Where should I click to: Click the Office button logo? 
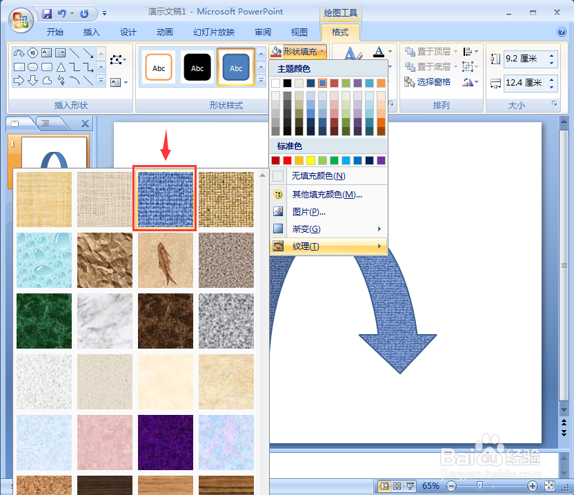[x=21, y=20]
